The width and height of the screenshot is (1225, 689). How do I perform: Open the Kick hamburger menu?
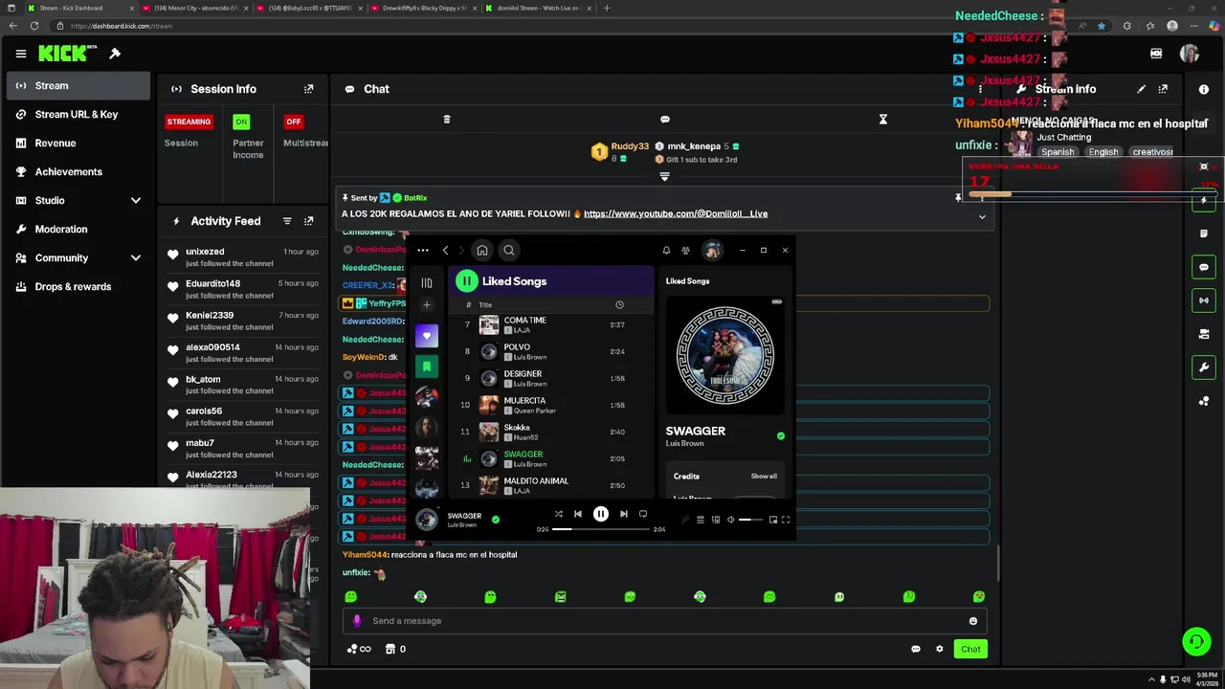(20, 54)
